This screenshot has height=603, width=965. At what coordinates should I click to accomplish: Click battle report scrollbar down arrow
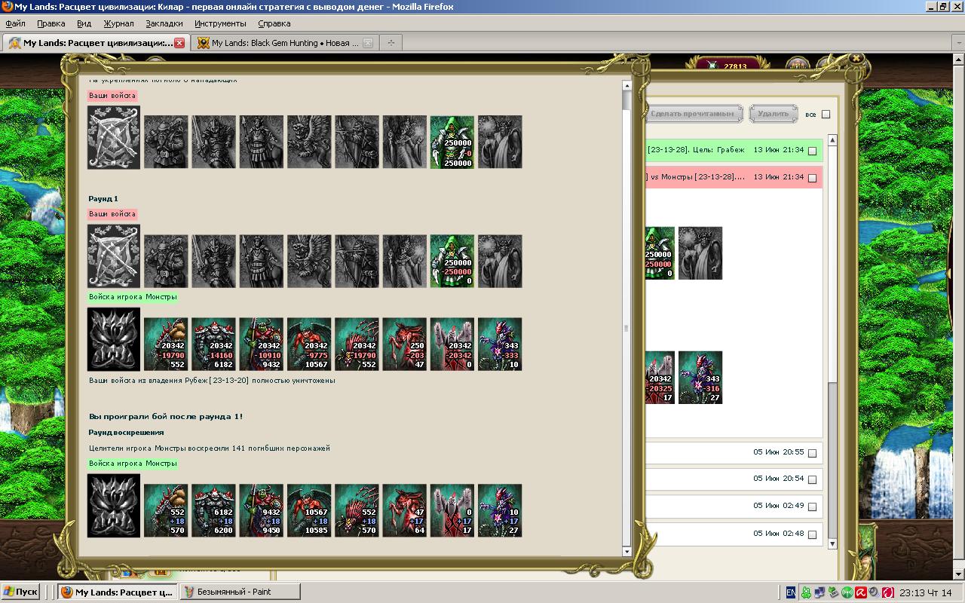point(626,551)
